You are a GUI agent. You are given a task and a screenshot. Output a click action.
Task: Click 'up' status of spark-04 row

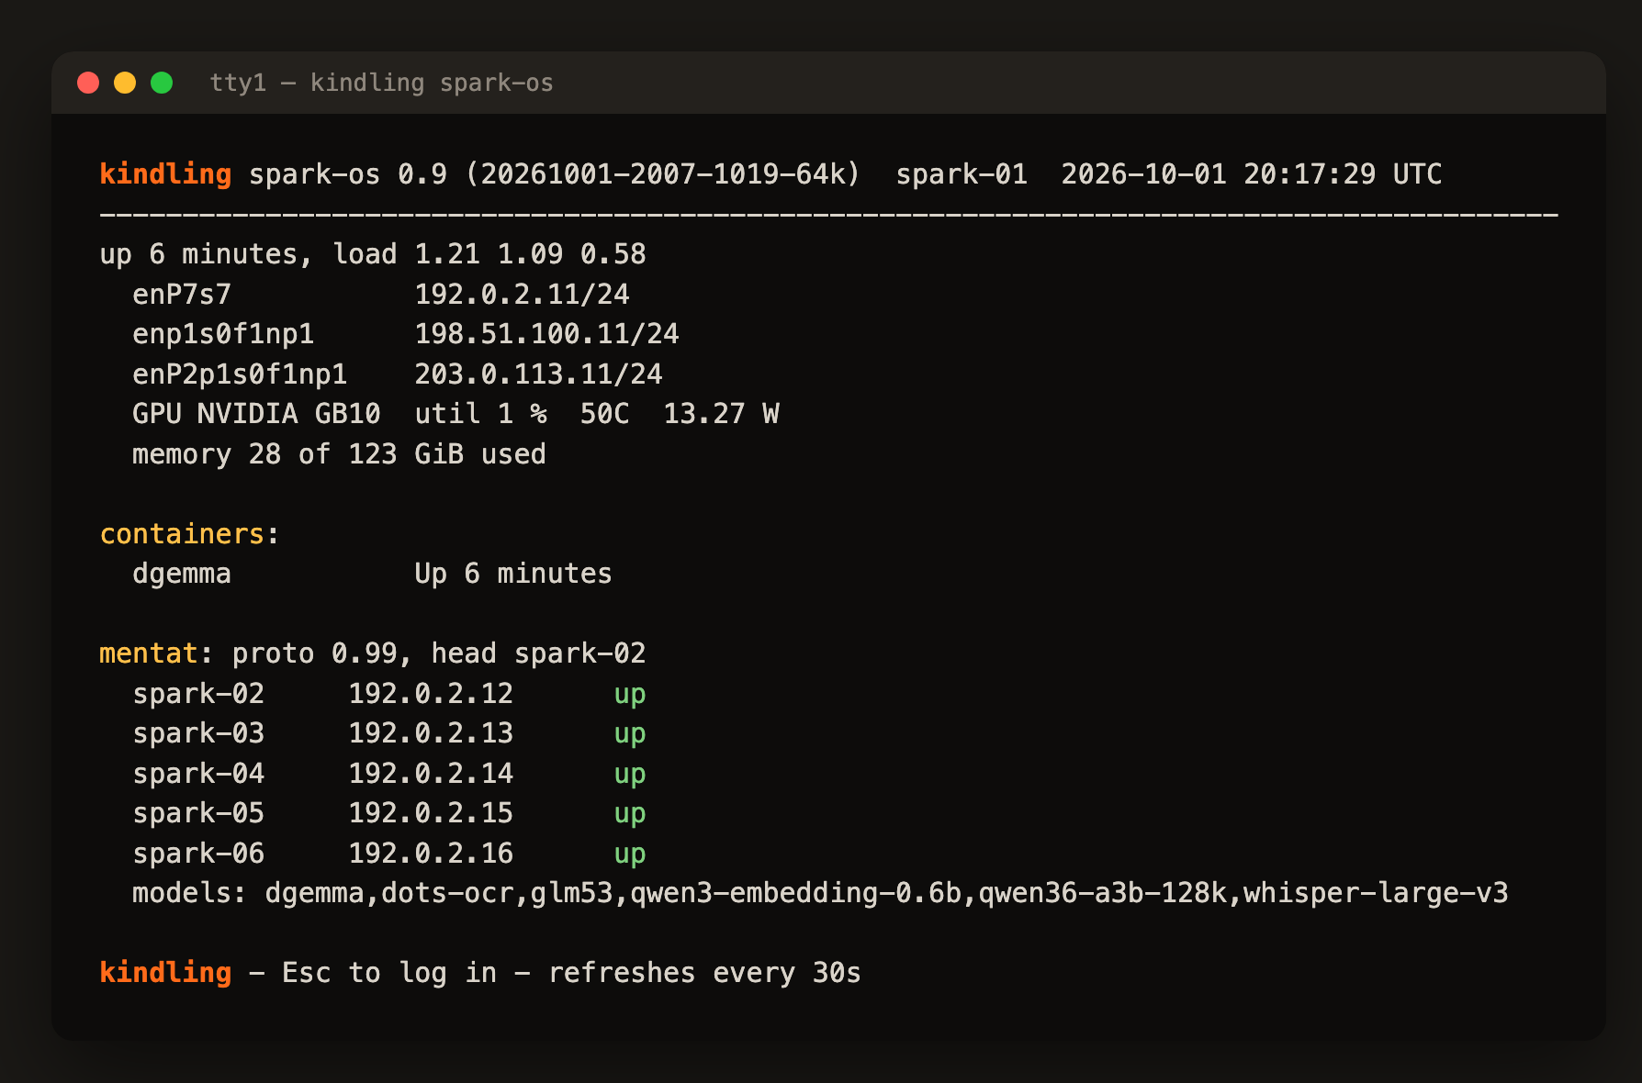point(630,776)
